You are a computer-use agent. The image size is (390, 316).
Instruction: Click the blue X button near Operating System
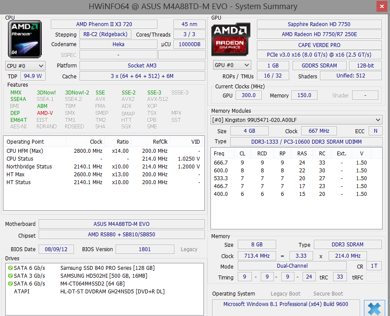[x=374, y=308]
